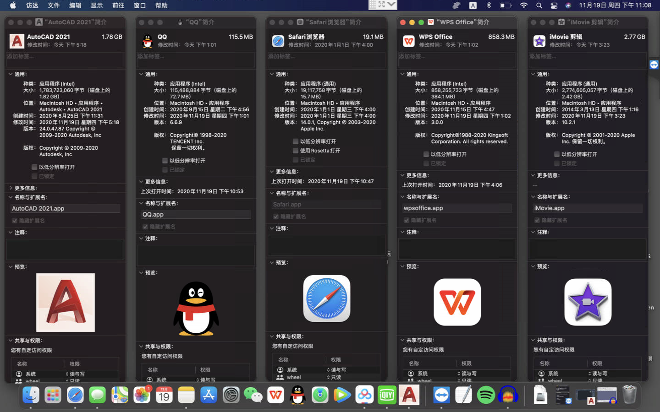660x412 pixels.
Task: Open Spotlight search in the menu bar
Action: (x=539, y=5)
